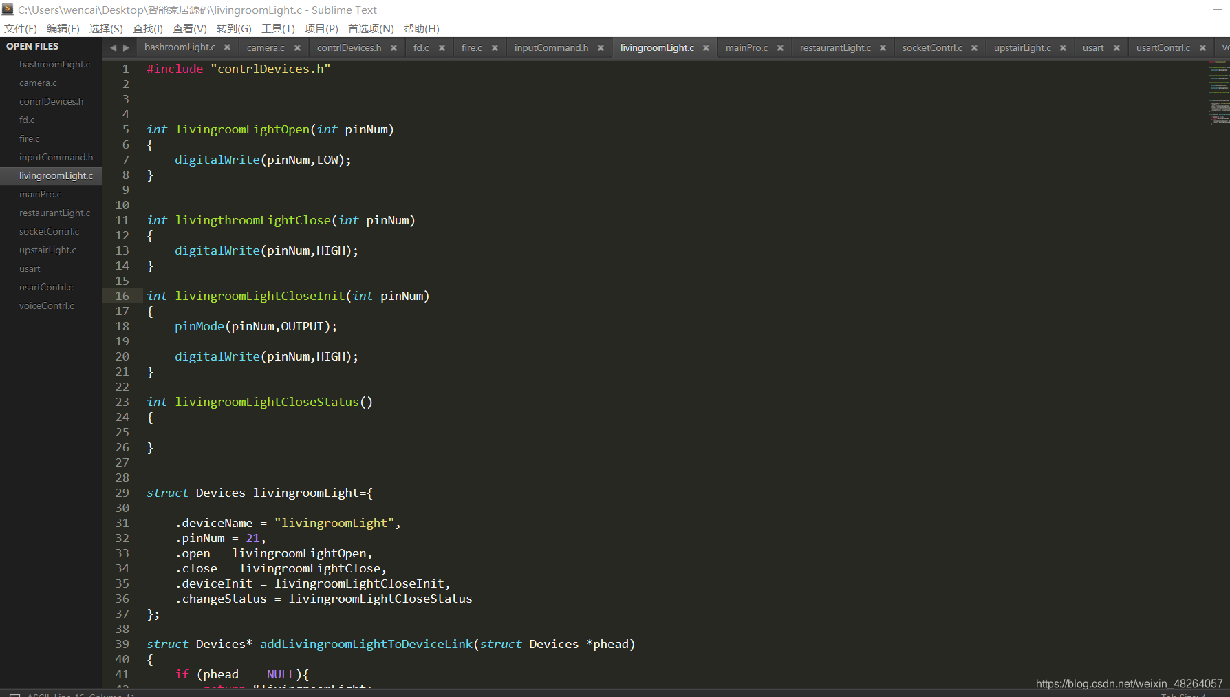Close the restaurantLight.c tab
This screenshot has width=1230, height=697.
point(883,47)
